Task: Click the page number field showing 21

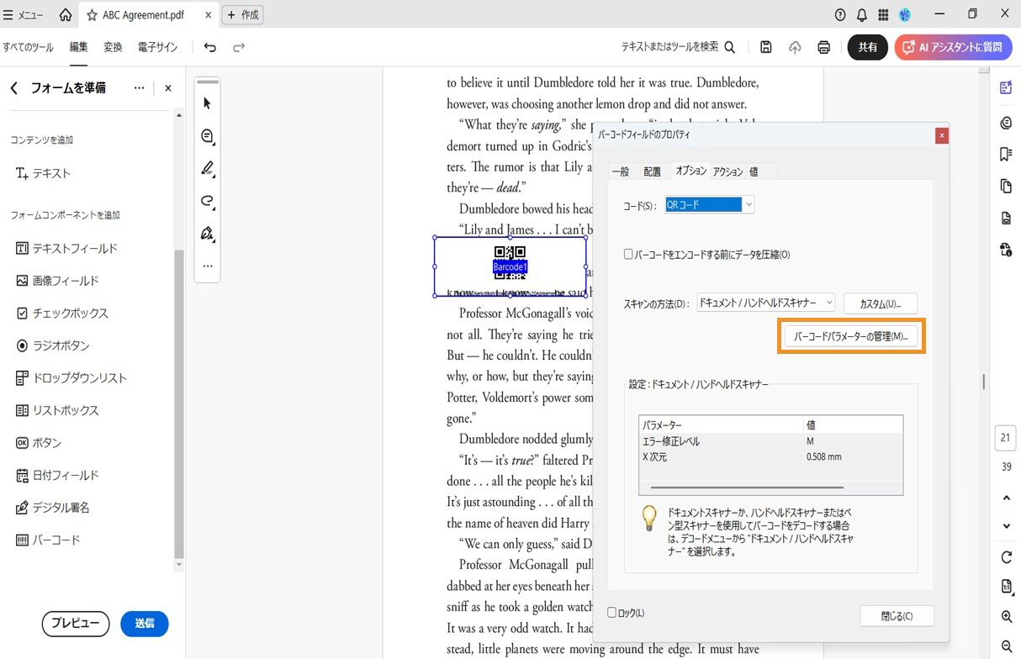Action: (x=1005, y=437)
